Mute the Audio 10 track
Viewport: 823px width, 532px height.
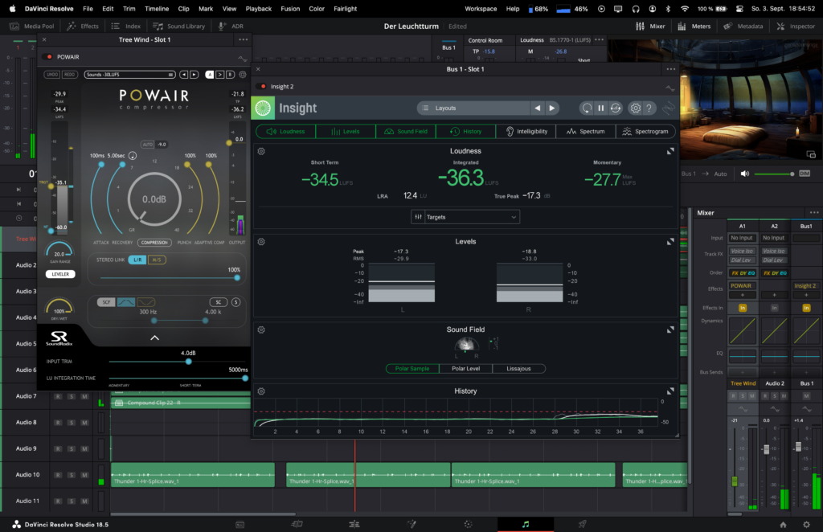click(x=84, y=475)
